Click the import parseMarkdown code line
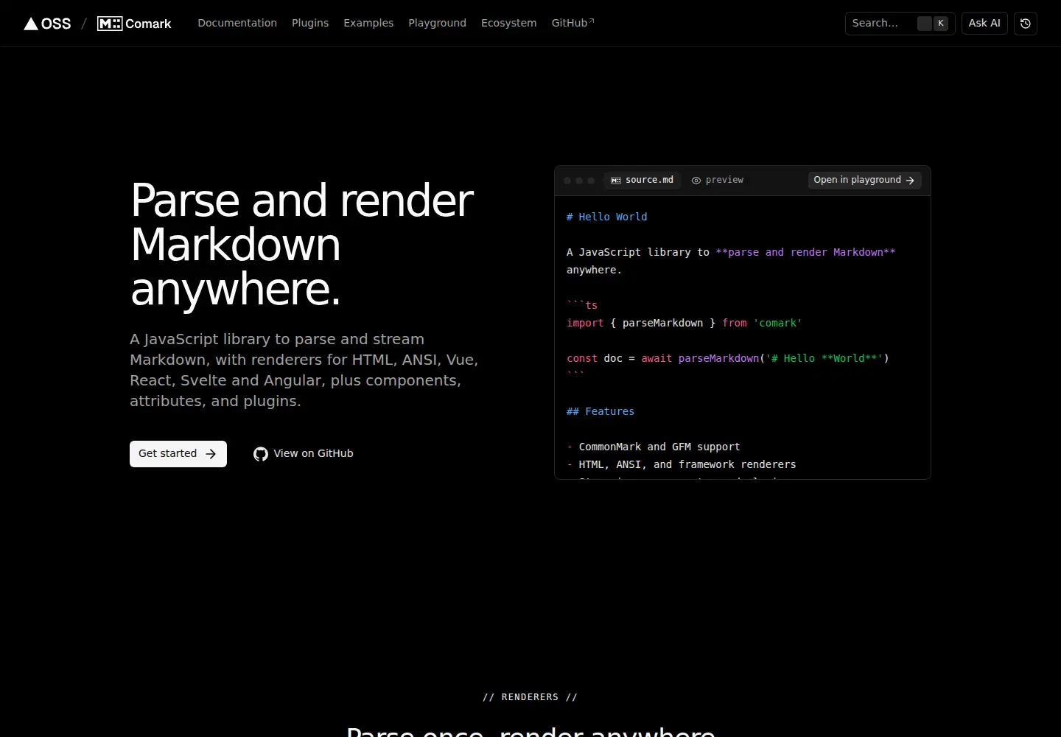Screen dimensions: 1061x737 tap(684, 323)
